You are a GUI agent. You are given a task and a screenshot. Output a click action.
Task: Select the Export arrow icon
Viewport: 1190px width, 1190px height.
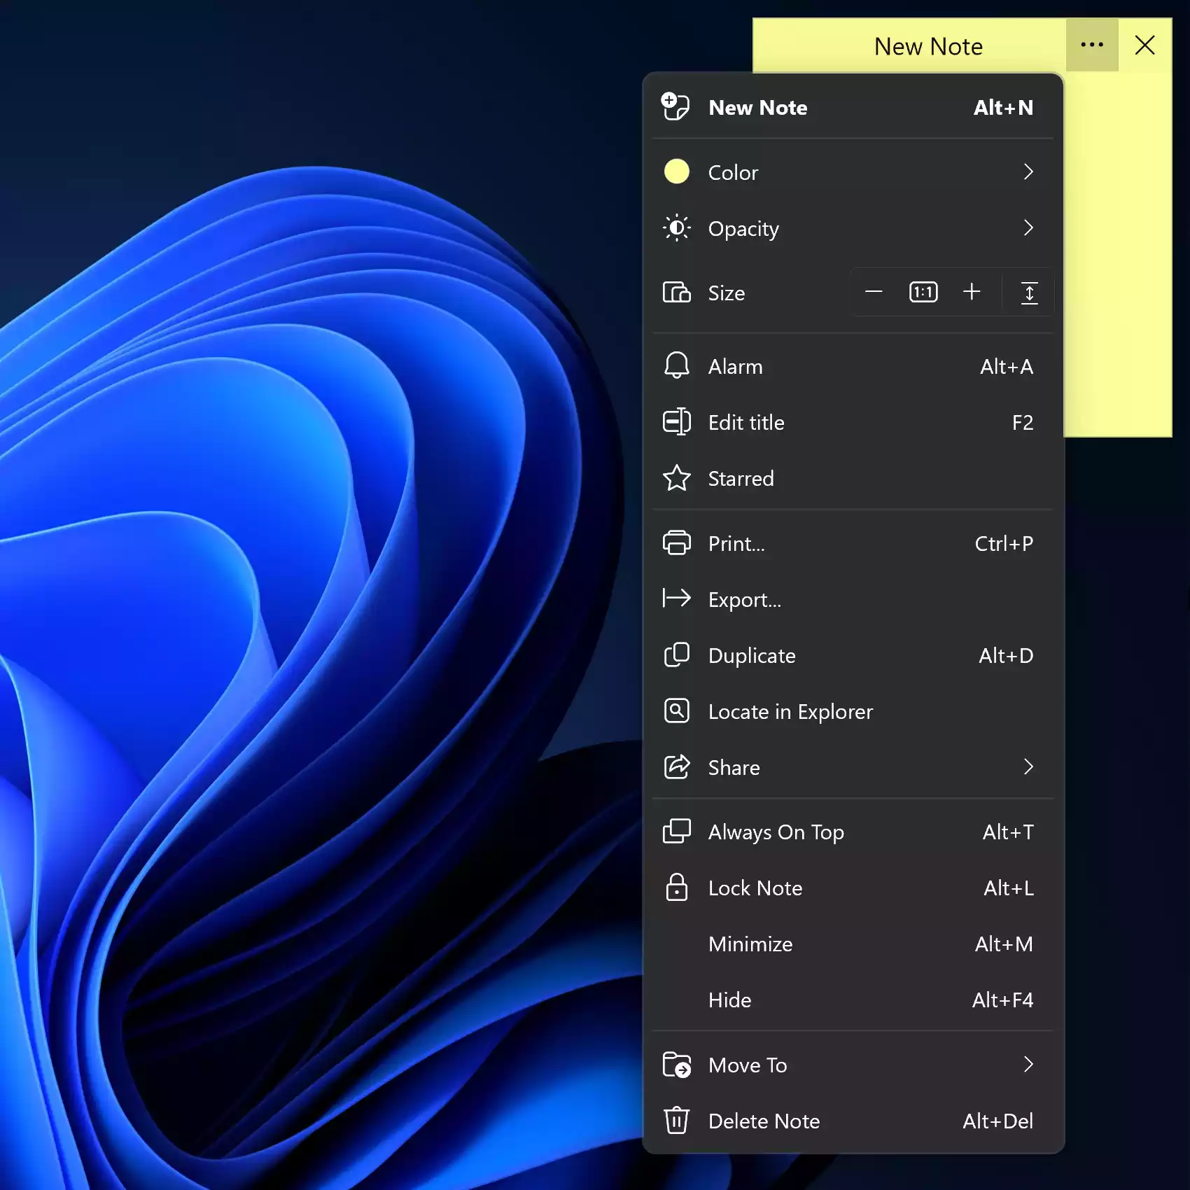(675, 599)
